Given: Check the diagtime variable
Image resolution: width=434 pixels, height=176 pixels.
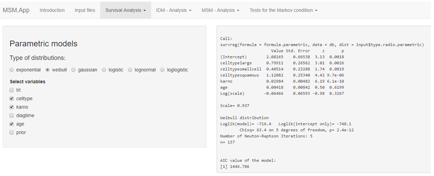Looking at the screenshot, I should click(x=12, y=115).
